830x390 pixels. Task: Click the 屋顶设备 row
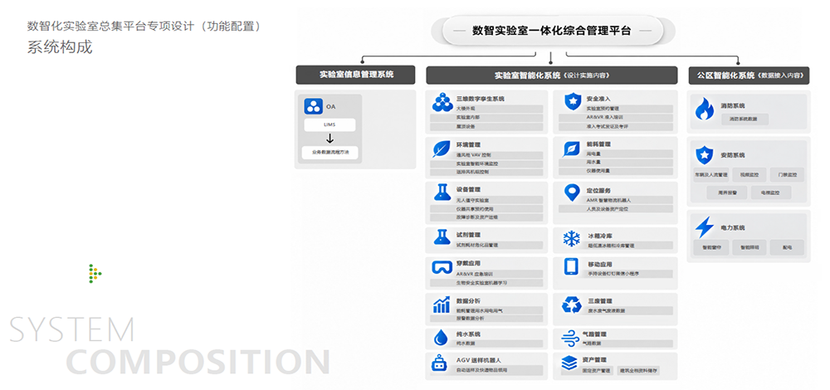coord(486,127)
